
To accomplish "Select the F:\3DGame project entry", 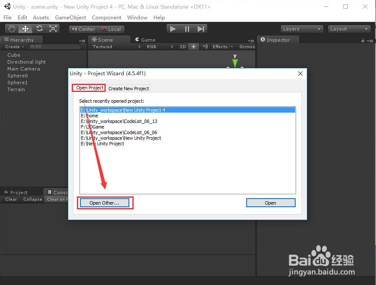I will pyautogui.click(x=187, y=127).
